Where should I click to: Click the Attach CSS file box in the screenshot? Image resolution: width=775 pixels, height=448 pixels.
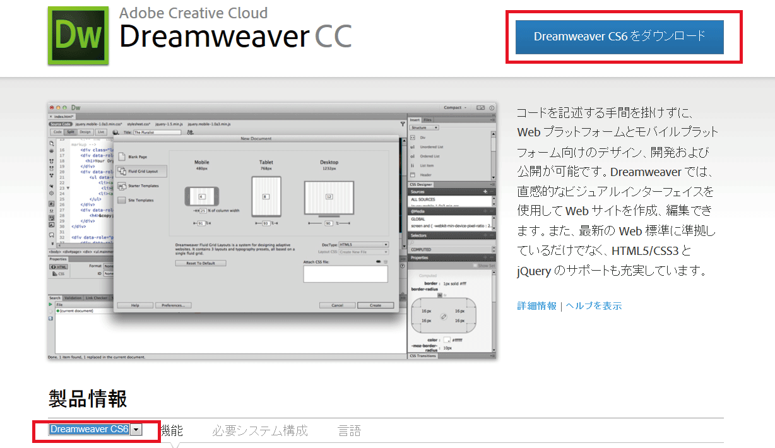345,274
